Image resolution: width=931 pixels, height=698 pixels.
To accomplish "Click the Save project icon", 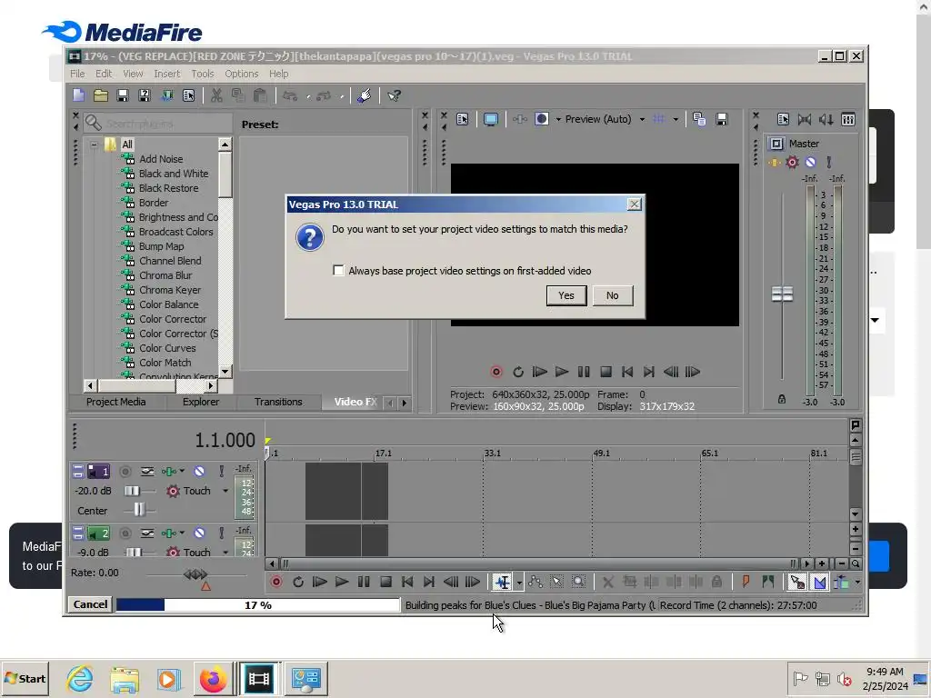I will (x=123, y=95).
